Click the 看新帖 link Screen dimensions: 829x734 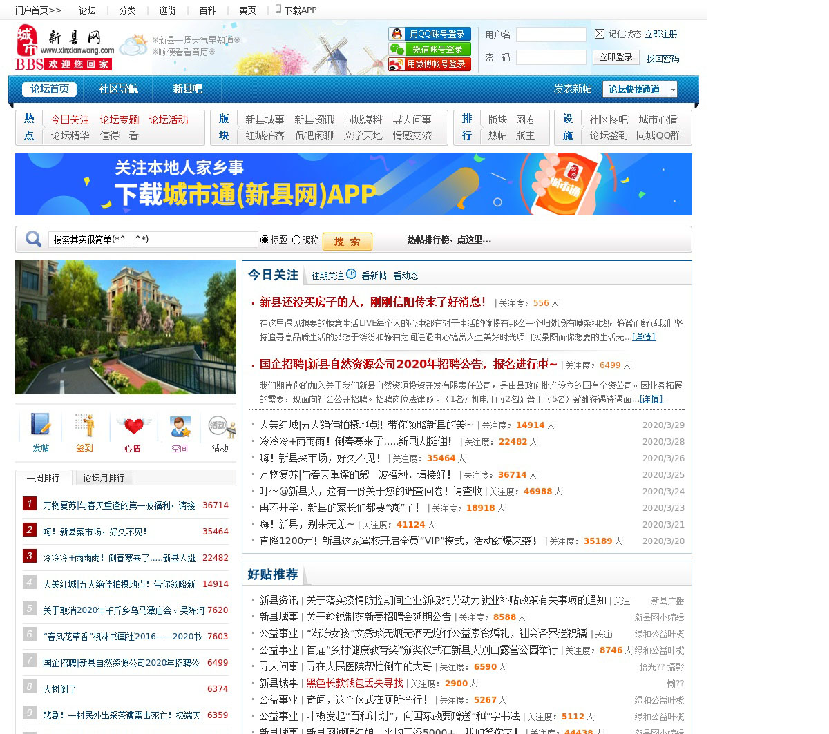pos(374,276)
